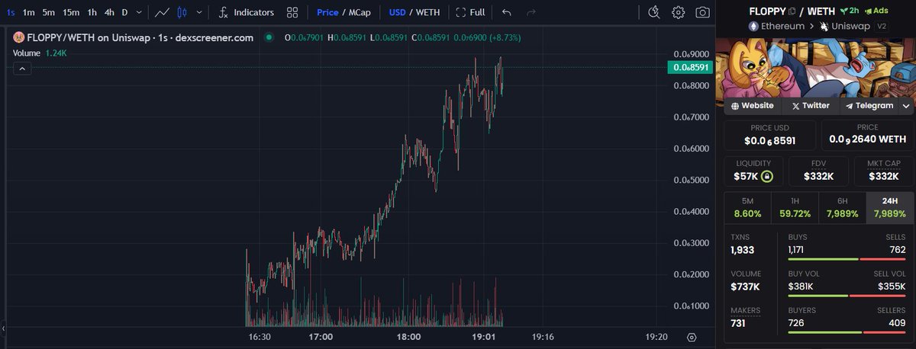Collapse the indicator legend chevron

tap(22, 69)
